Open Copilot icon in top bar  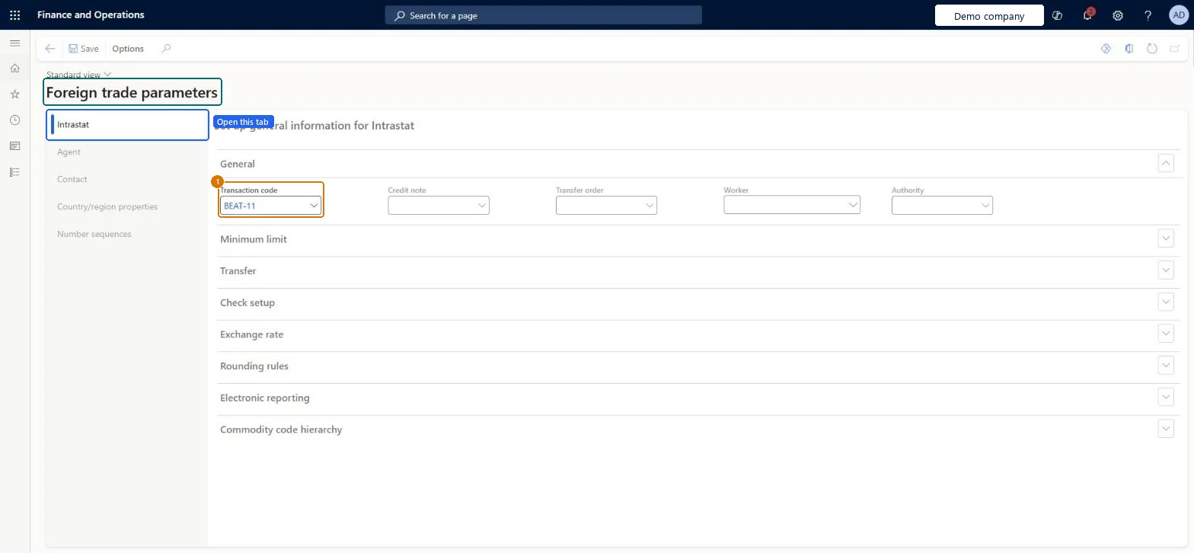(x=1057, y=15)
